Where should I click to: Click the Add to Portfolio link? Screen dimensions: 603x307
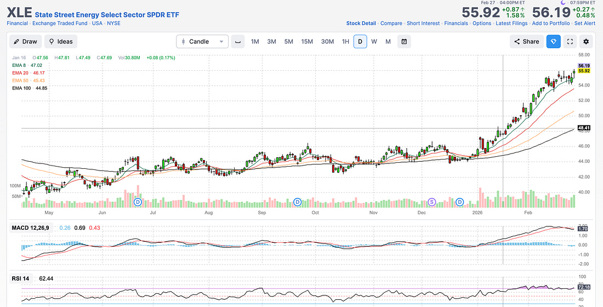(551, 23)
